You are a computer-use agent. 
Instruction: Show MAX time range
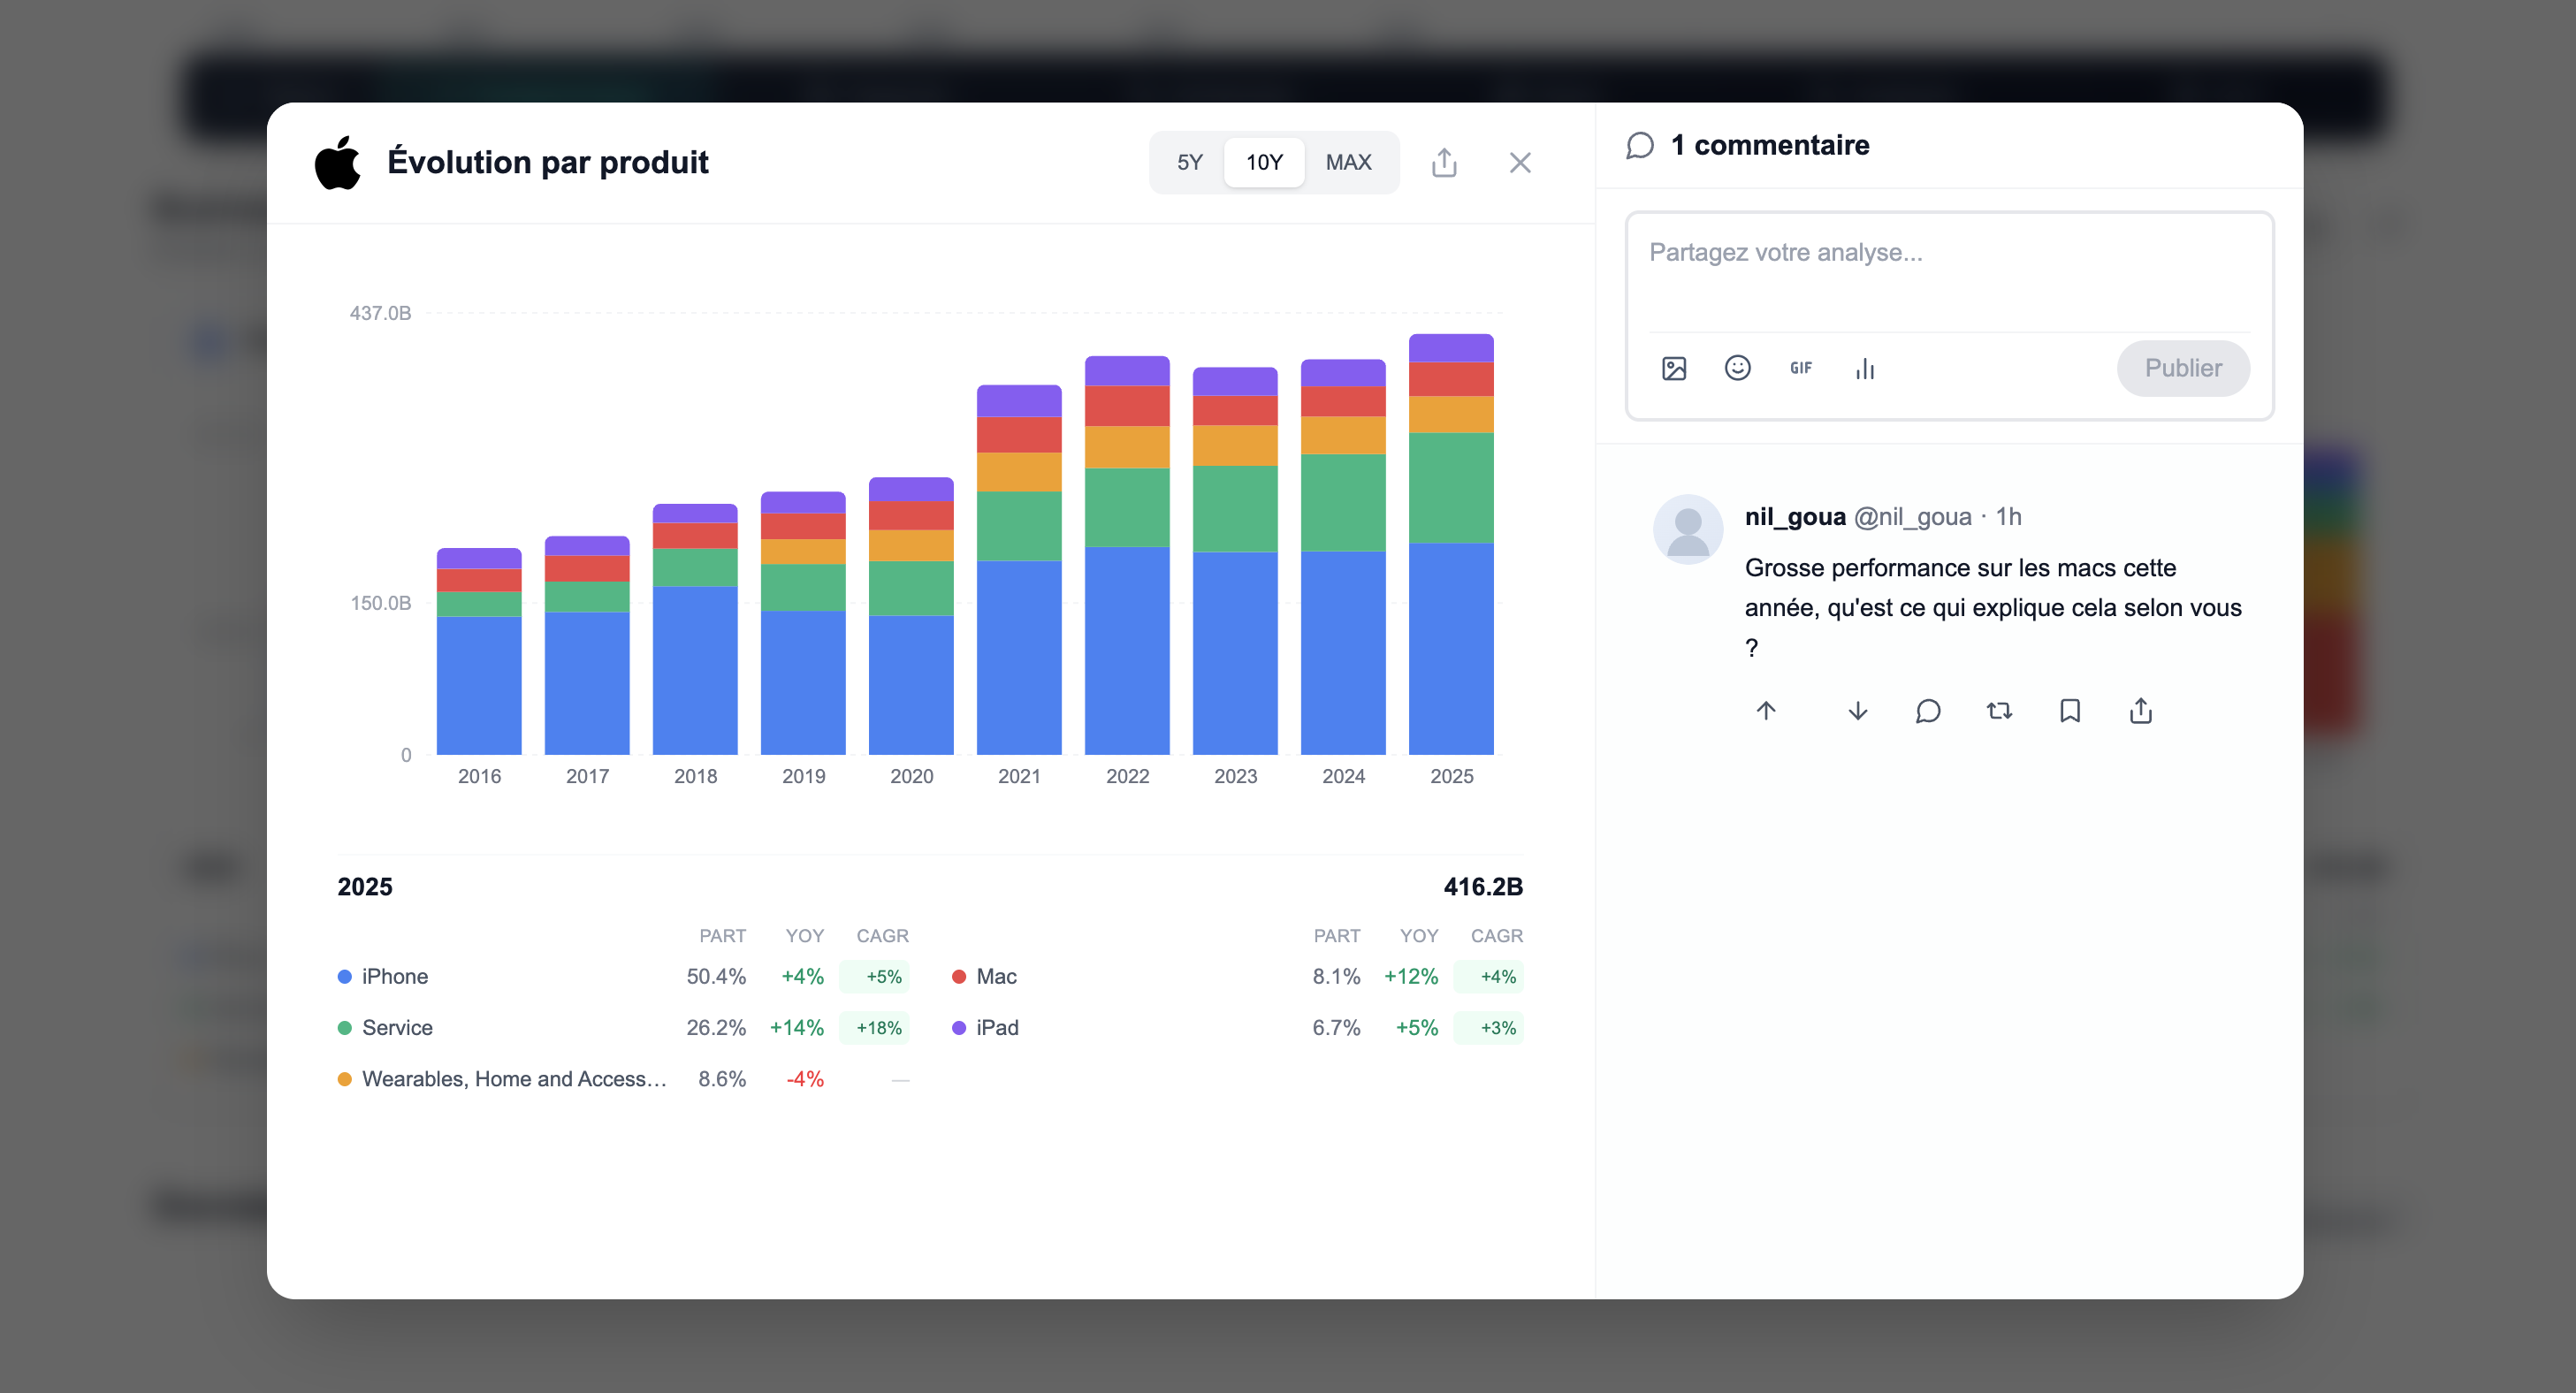[1348, 162]
